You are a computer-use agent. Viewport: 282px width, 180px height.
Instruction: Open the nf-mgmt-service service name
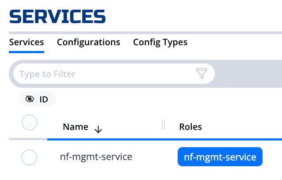[x=96, y=157]
